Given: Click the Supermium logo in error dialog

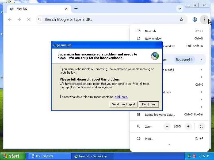Looking at the screenshot, I should (x=155, y=56).
